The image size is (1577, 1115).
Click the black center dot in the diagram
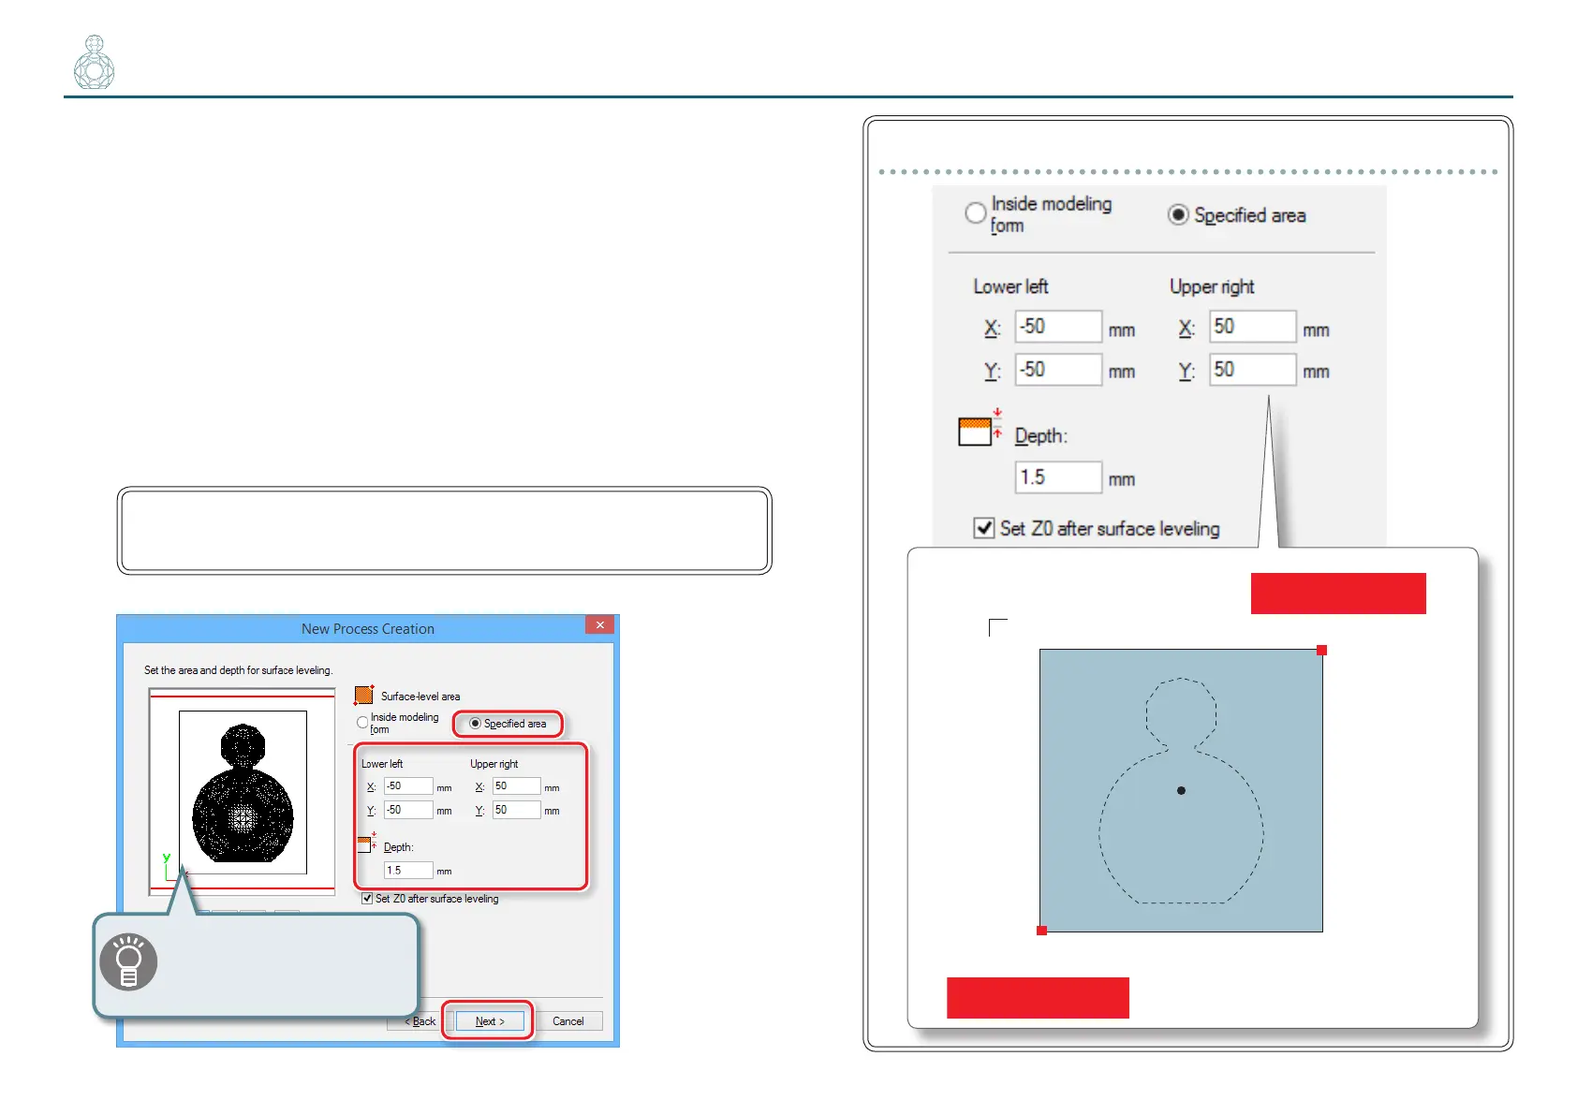coord(1181,790)
